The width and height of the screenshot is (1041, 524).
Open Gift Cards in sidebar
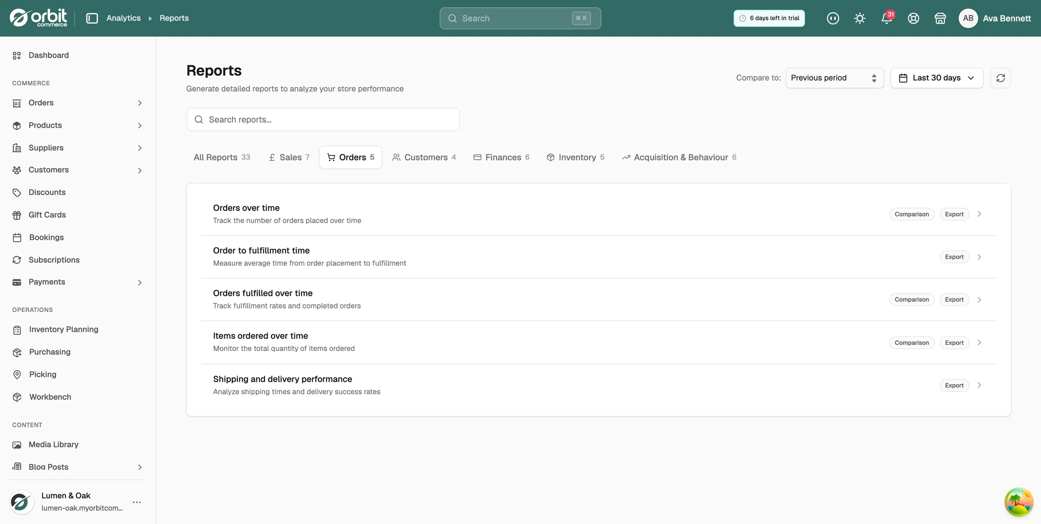[x=47, y=215]
